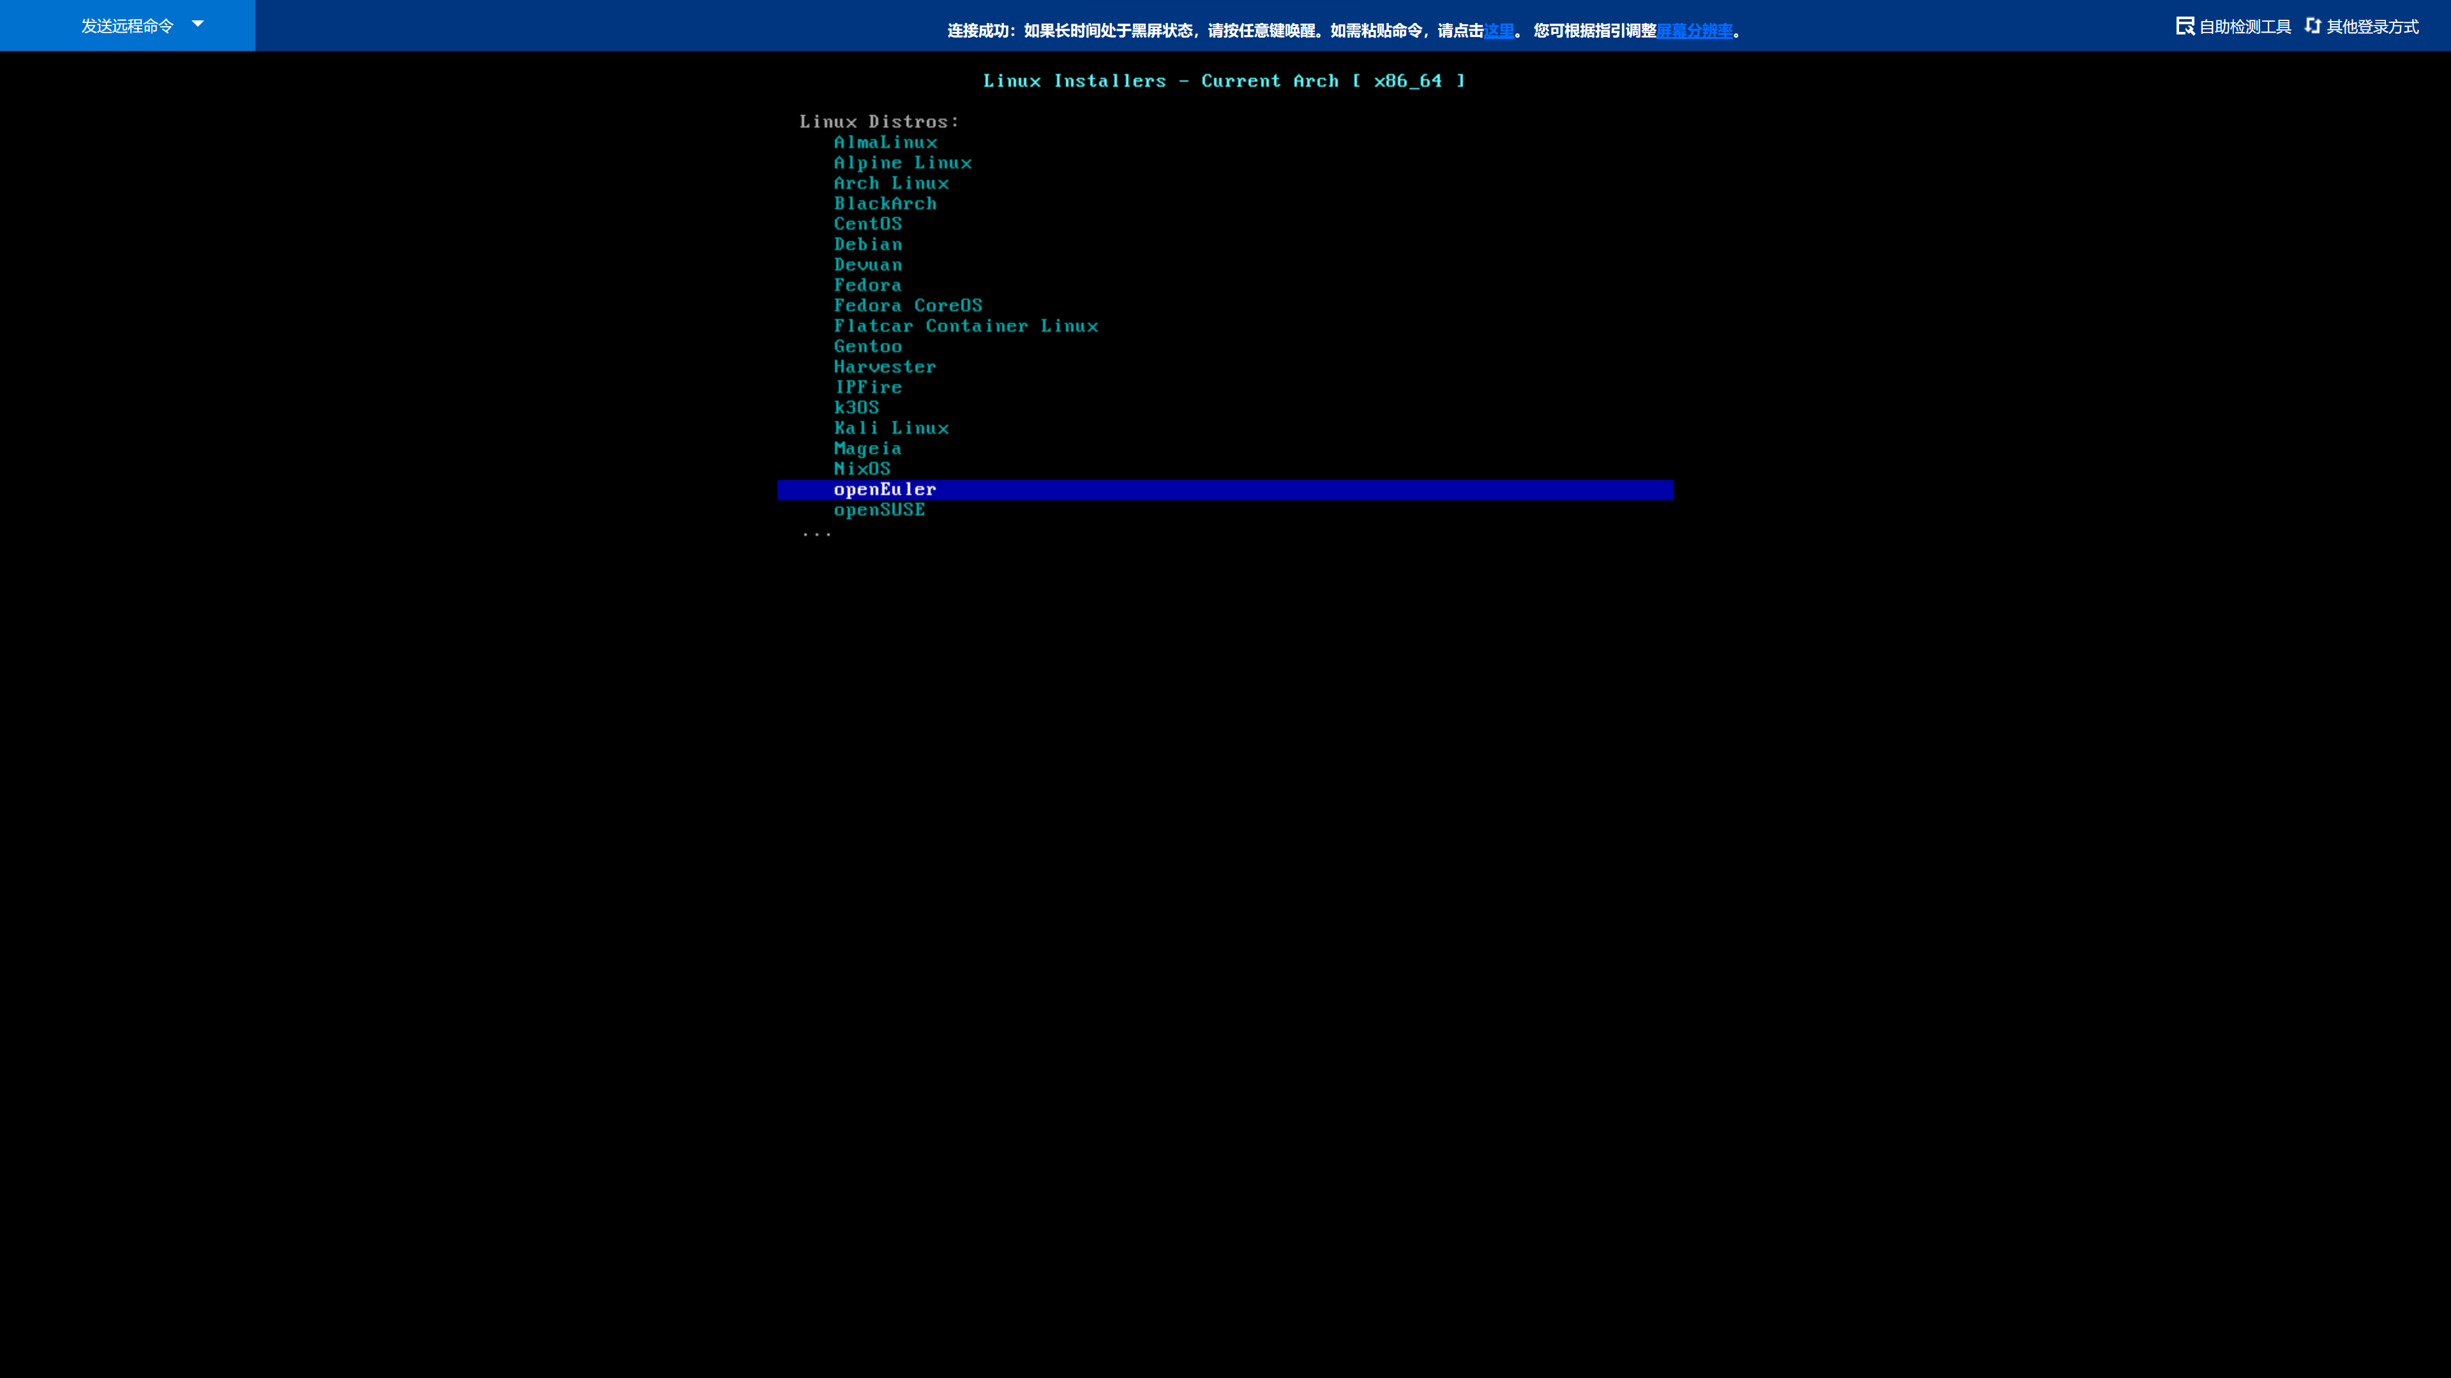This screenshot has height=1378, width=2451.
Task: Open the 发送远程命令 dropdown arrow
Action: [x=198, y=24]
